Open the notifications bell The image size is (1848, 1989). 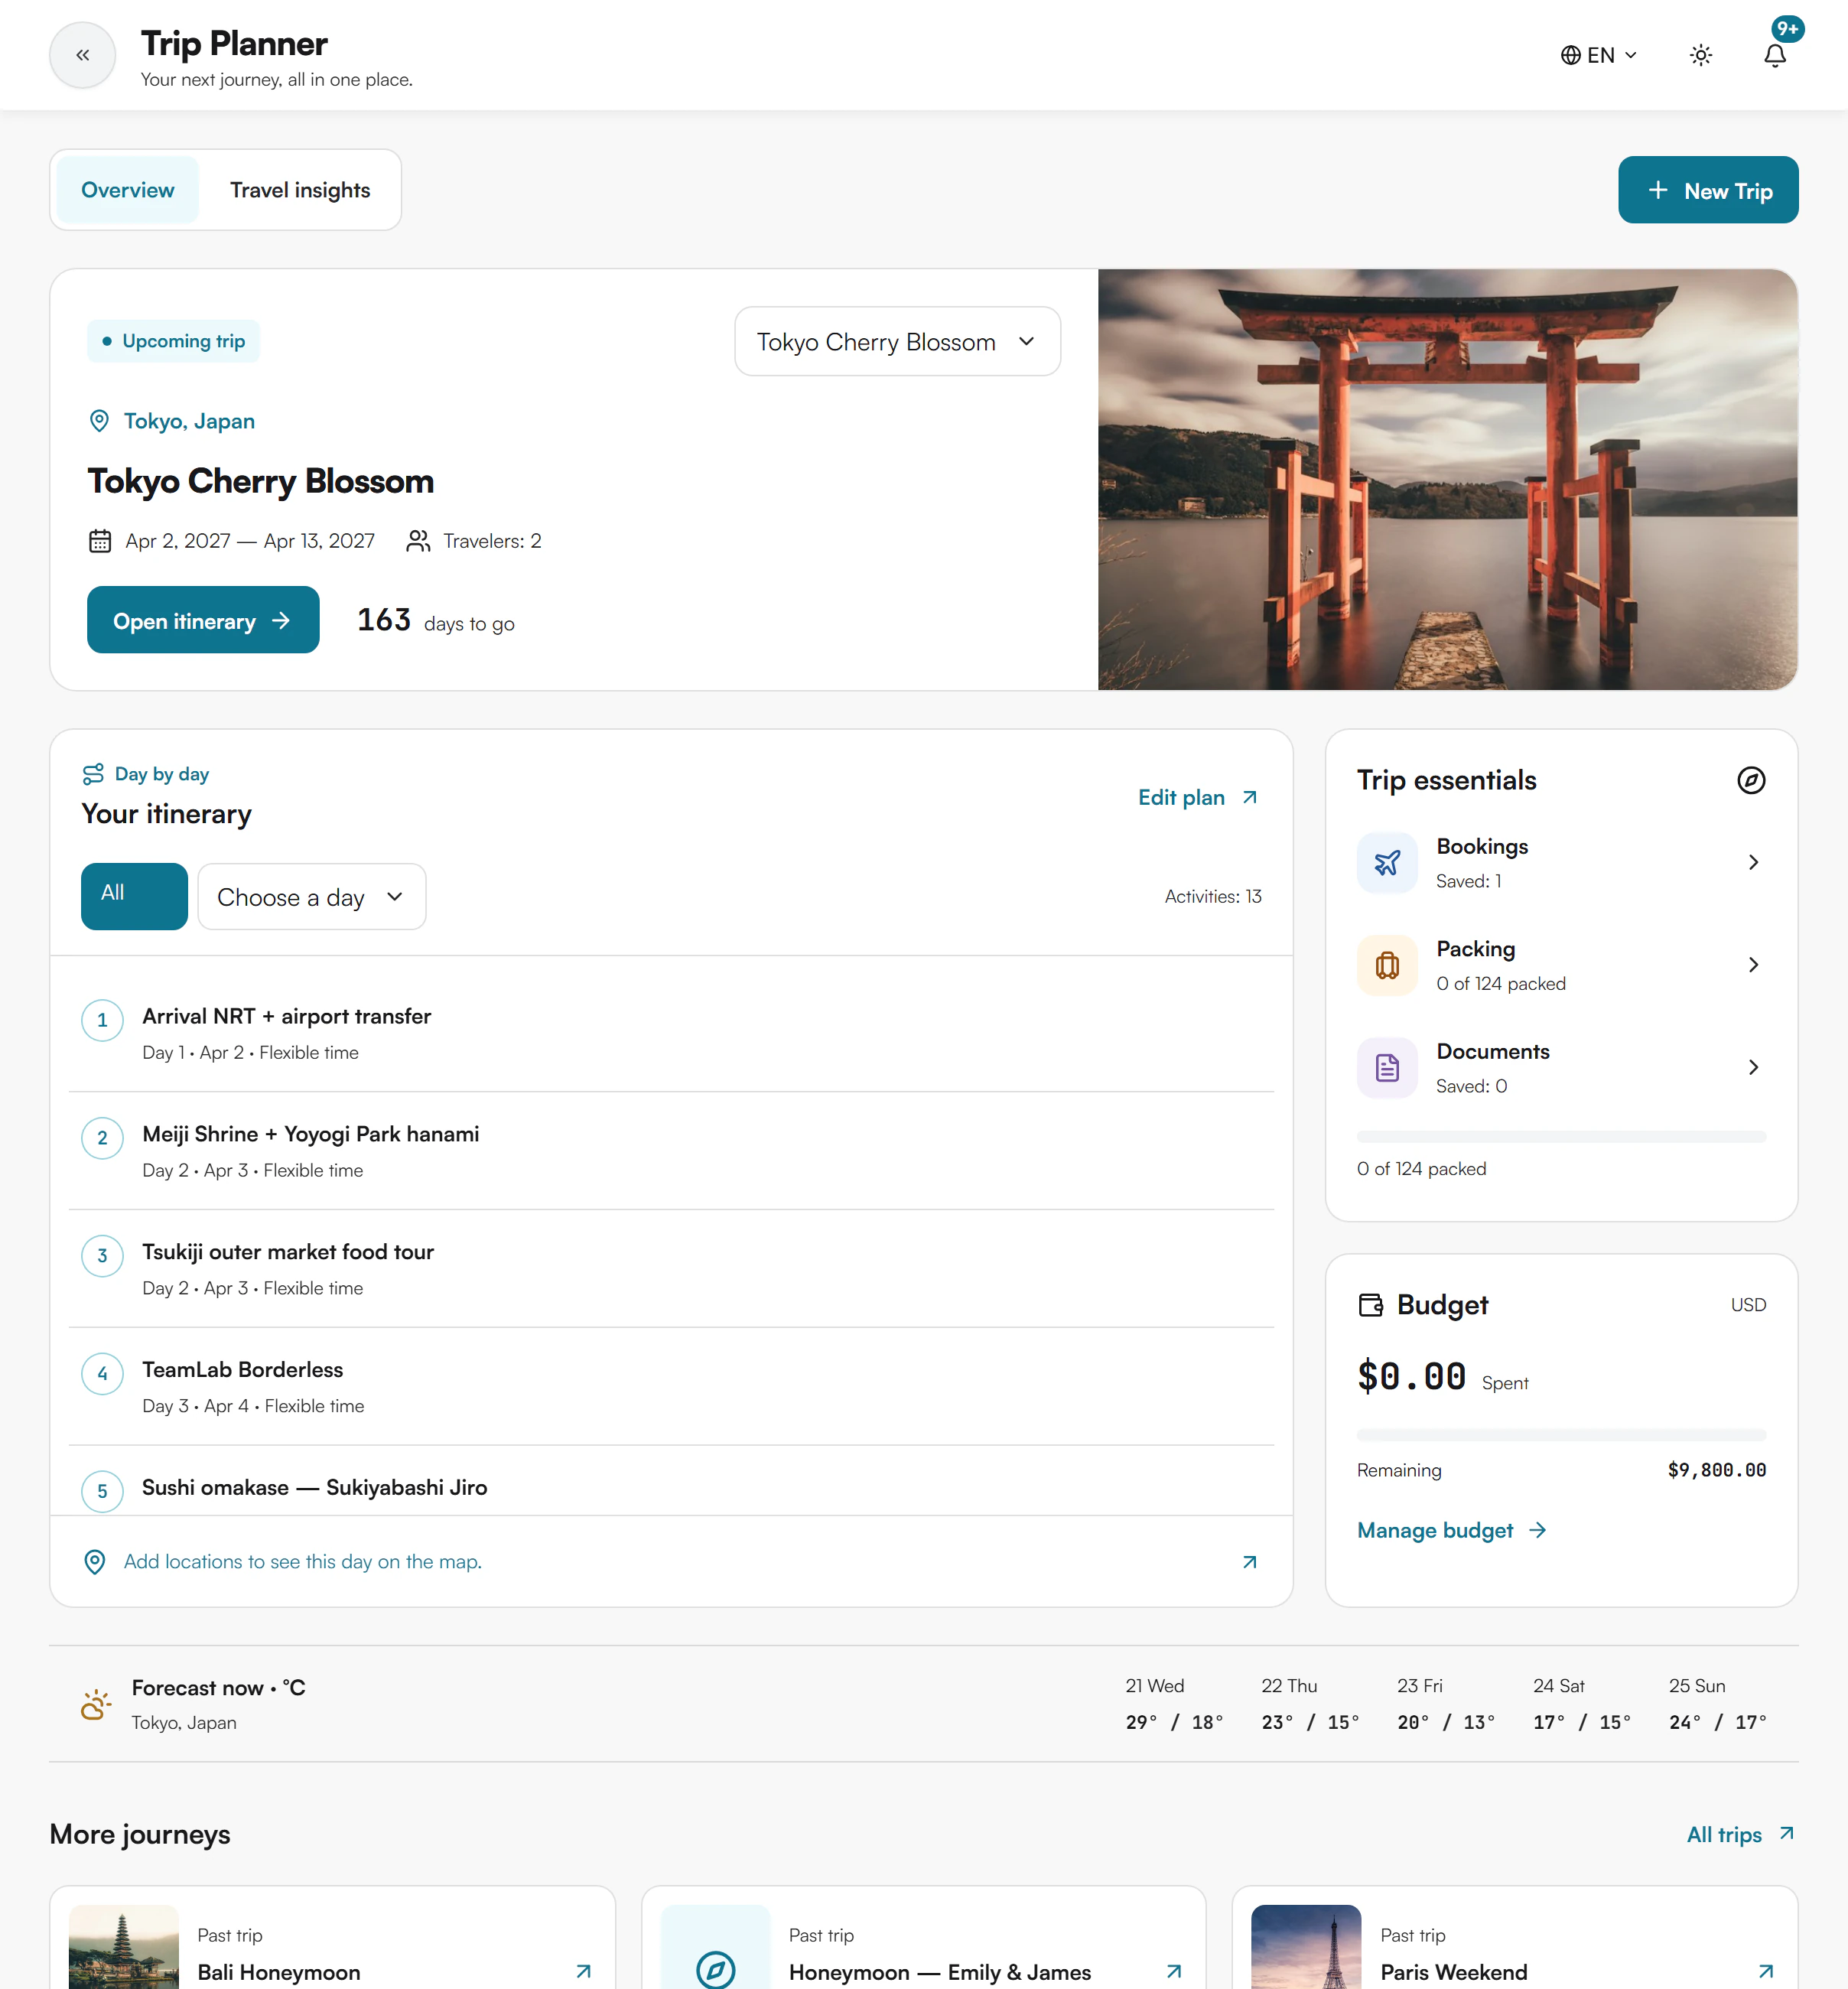click(x=1774, y=55)
